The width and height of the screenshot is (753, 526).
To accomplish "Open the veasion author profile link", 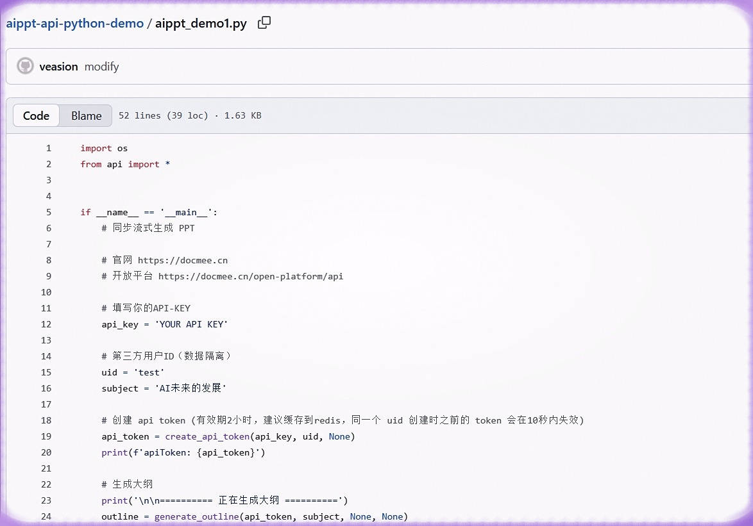I will pos(58,67).
